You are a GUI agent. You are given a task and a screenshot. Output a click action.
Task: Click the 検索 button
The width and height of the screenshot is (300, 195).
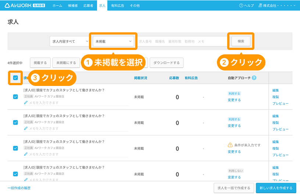click(241, 41)
